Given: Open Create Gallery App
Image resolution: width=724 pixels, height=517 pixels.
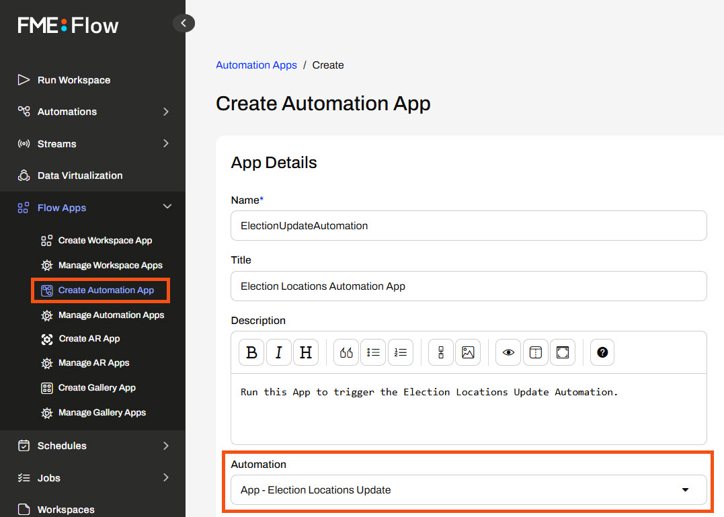Looking at the screenshot, I should click(x=97, y=388).
